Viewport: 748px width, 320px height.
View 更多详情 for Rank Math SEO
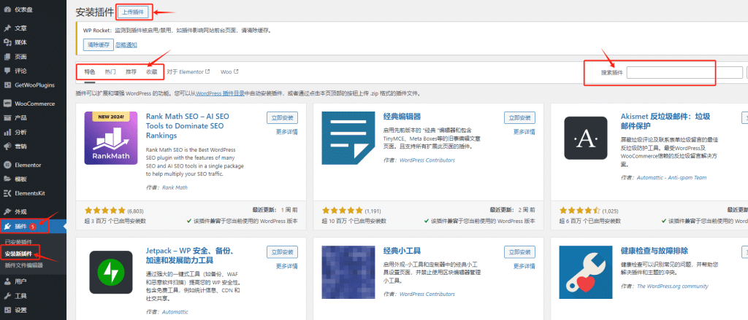[286, 132]
